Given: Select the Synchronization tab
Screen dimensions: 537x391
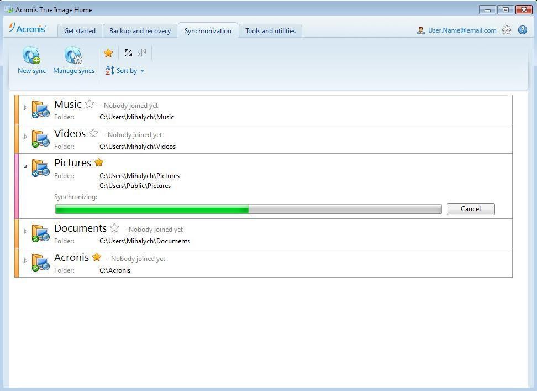Looking at the screenshot, I should point(208,31).
